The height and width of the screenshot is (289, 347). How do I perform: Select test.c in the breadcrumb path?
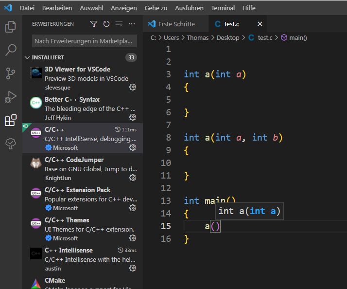point(265,37)
